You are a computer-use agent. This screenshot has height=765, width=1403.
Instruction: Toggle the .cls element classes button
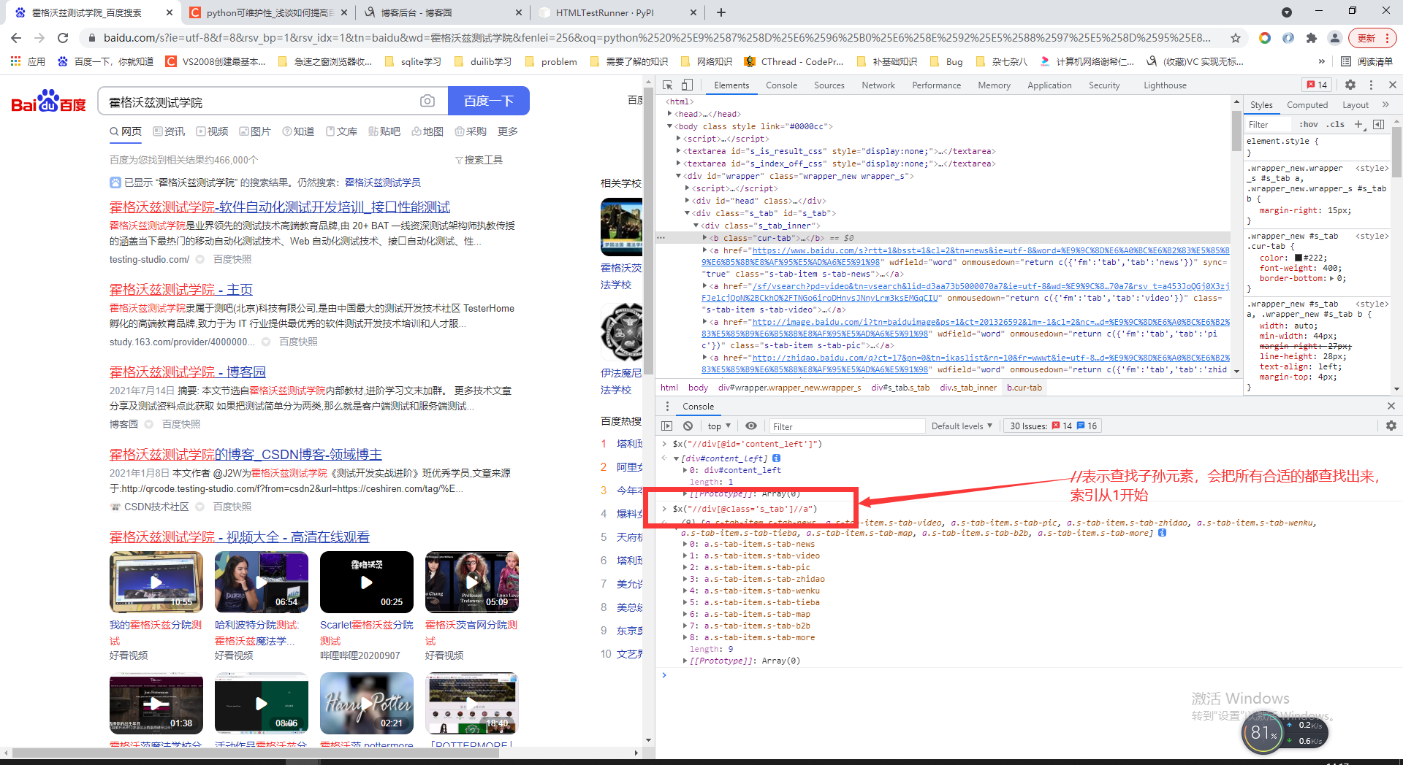tap(1335, 124)
